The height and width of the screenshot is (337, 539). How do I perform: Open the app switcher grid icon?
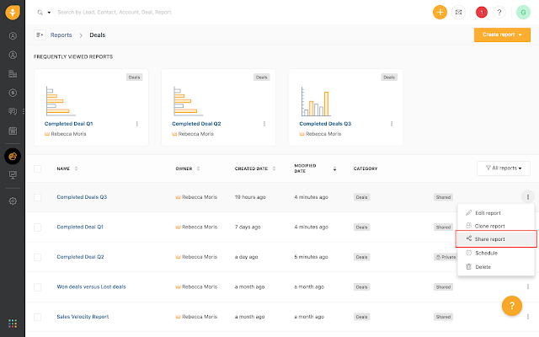pos(13,323)
